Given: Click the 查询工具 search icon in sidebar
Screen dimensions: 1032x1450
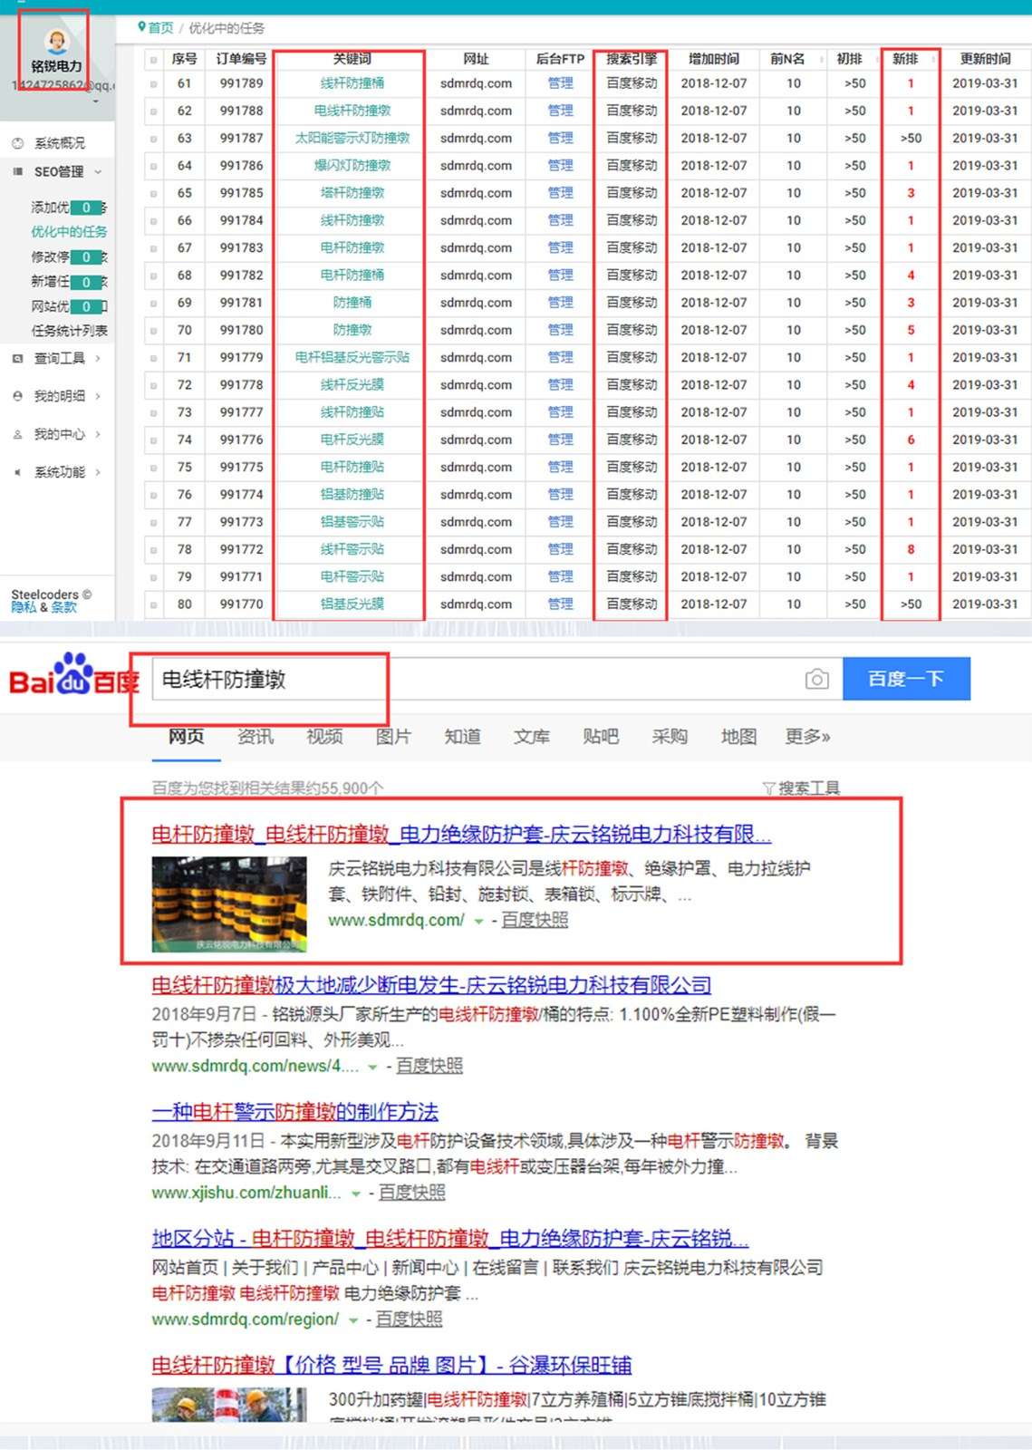Looking at the screenshot, I should click(x=17, y=358).
